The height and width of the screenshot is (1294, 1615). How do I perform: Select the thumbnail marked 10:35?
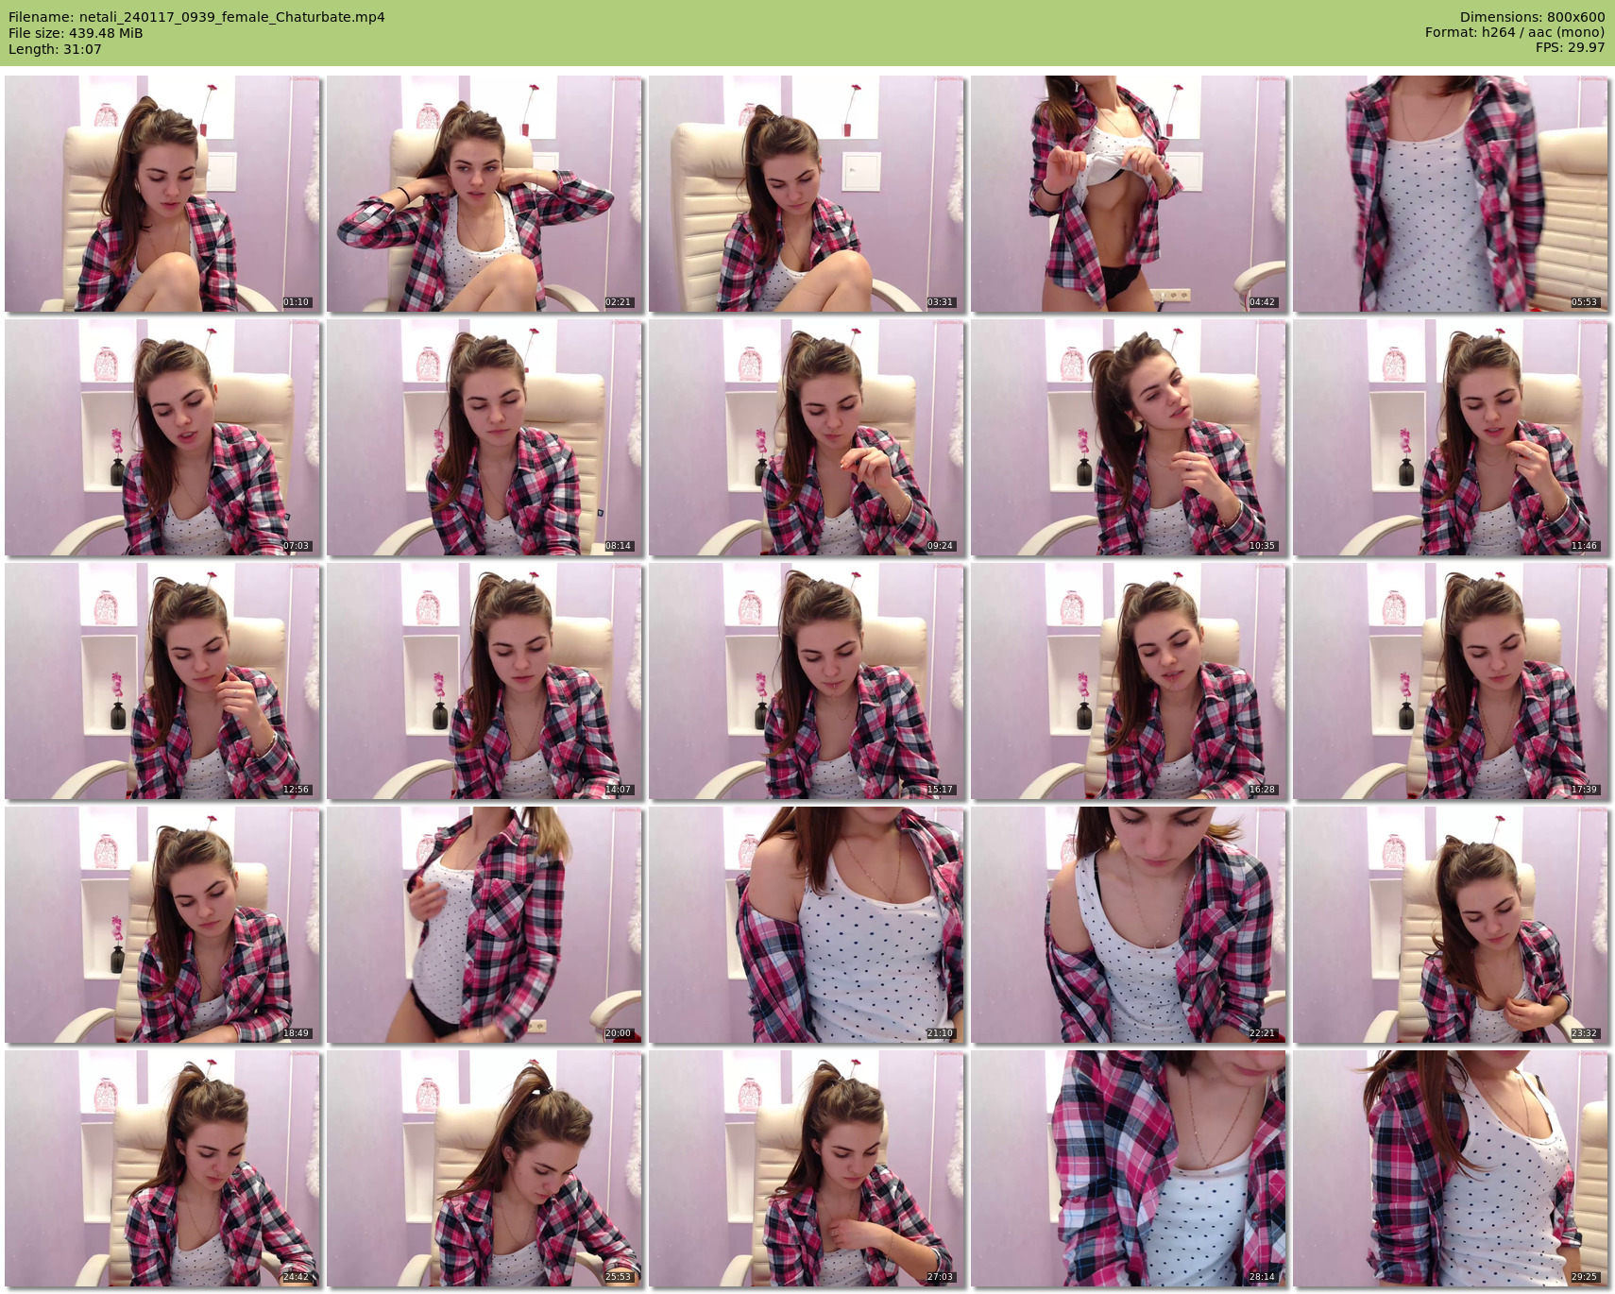(1128, 437)
